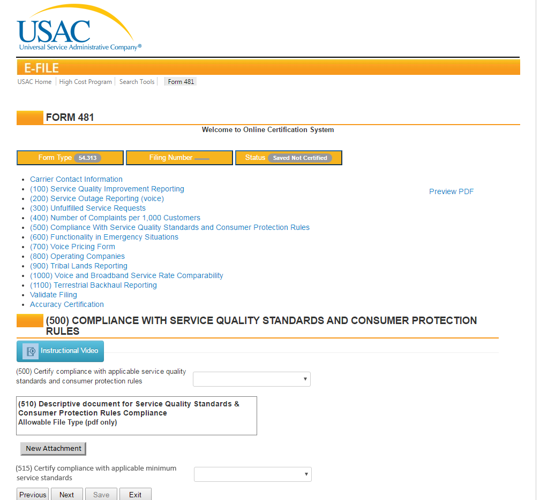Navigate to (900) Tribal Lands Reporting
The width and height of the screenshot is (540, 500).
[79, 266]
